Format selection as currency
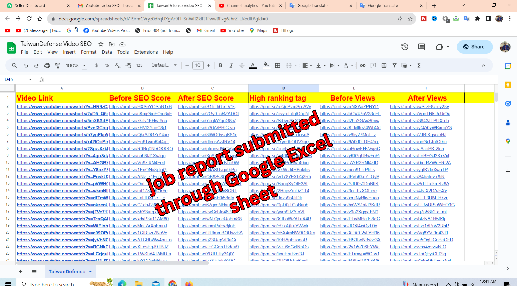 pos(96,65)
